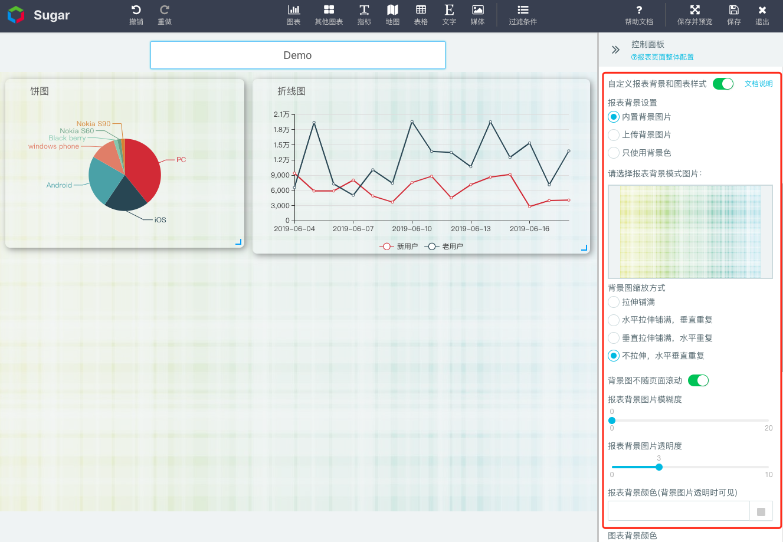Insert a 文字 text element
This screenshot has width=783, height=542.
coord(449,15)
